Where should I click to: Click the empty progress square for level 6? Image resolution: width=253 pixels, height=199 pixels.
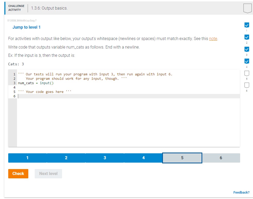pos(247,85)
